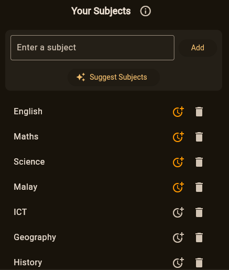Click the Suggest Subjects button
Screen dimensions: 229x270
114,77
